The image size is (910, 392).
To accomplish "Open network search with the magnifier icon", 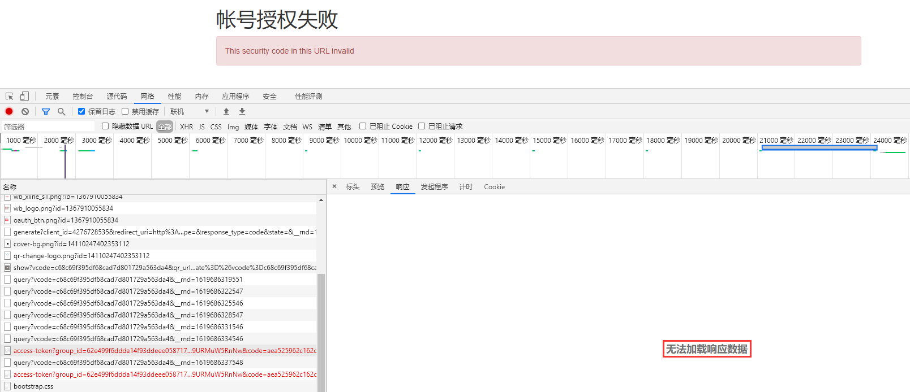I will coord(62,111).
